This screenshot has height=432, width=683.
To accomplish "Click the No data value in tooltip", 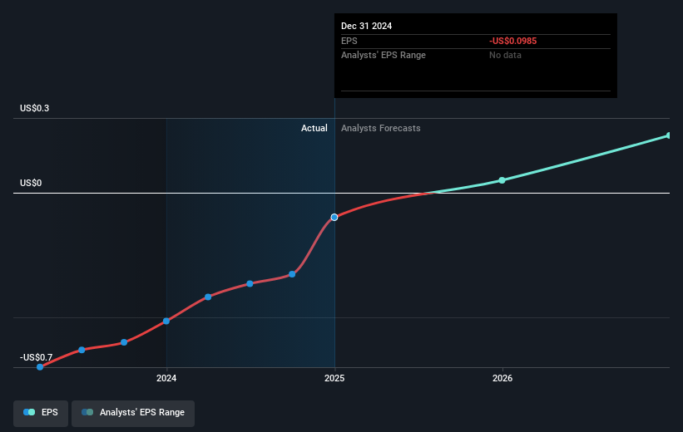I will 505,56.
